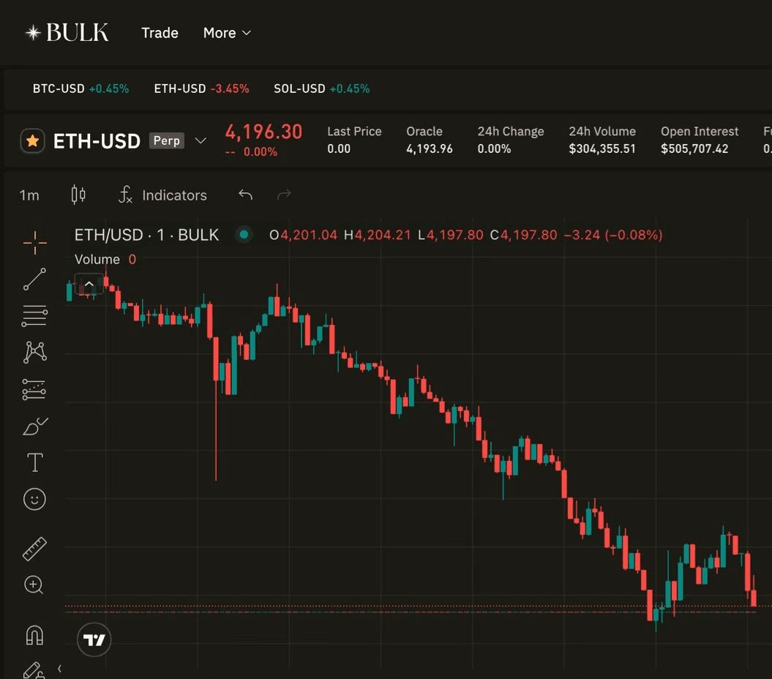Select the XABCD pattern tool
The width and height of the screenshot is (772, 679).
coord(34,353)
